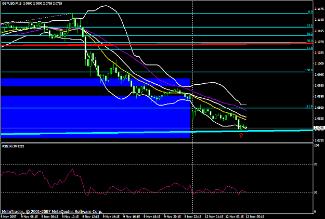Screen dimensions: 325x219
Task: Click the 2.0965 price scale value
Action: (319, 74)
